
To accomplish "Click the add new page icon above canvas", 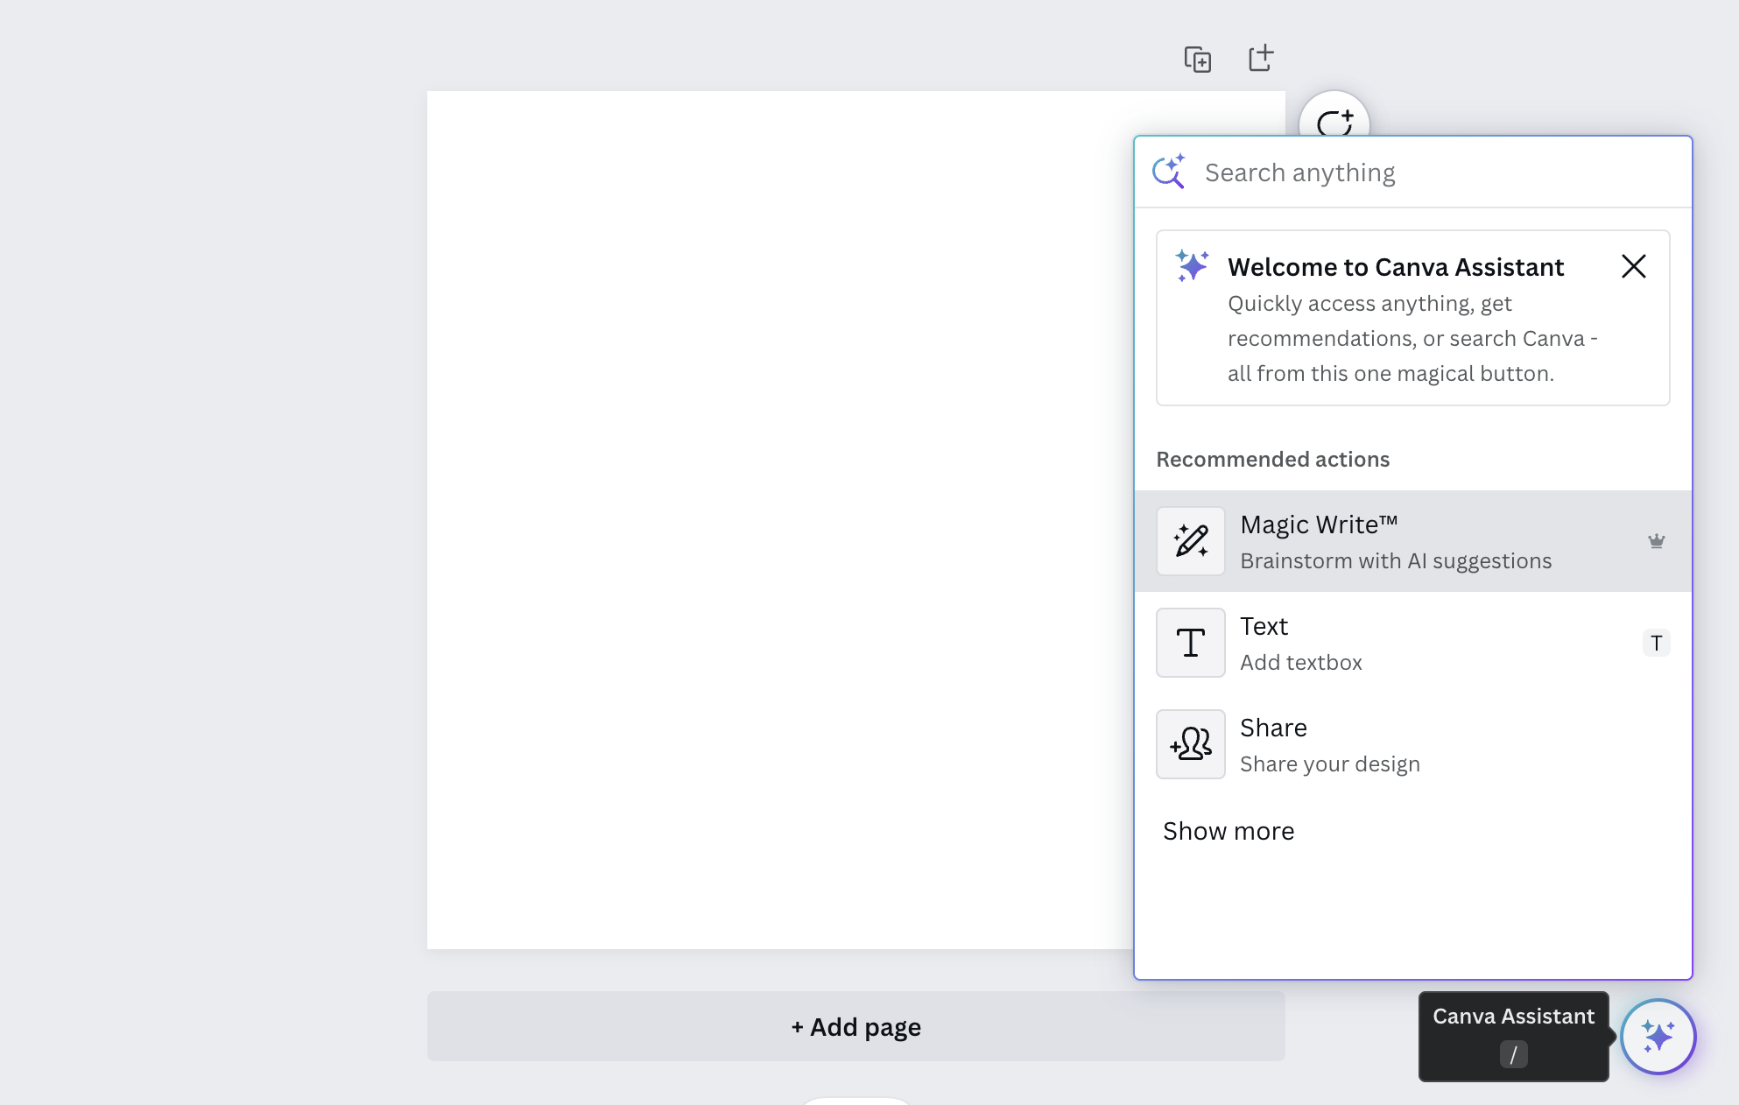I will [x=1260, y=58].
